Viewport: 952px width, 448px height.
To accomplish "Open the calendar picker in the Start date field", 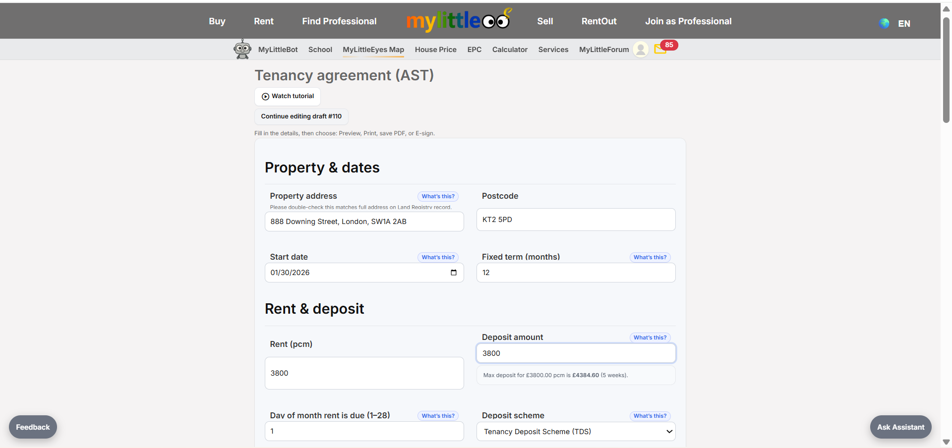I will (453, 273).
